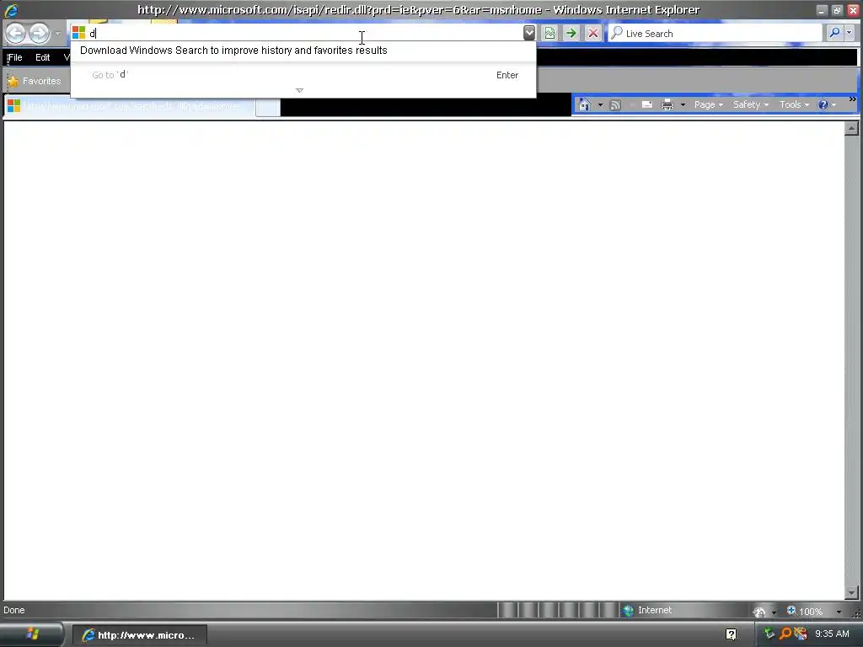Click the Home icon in command bar

(585, 104)
